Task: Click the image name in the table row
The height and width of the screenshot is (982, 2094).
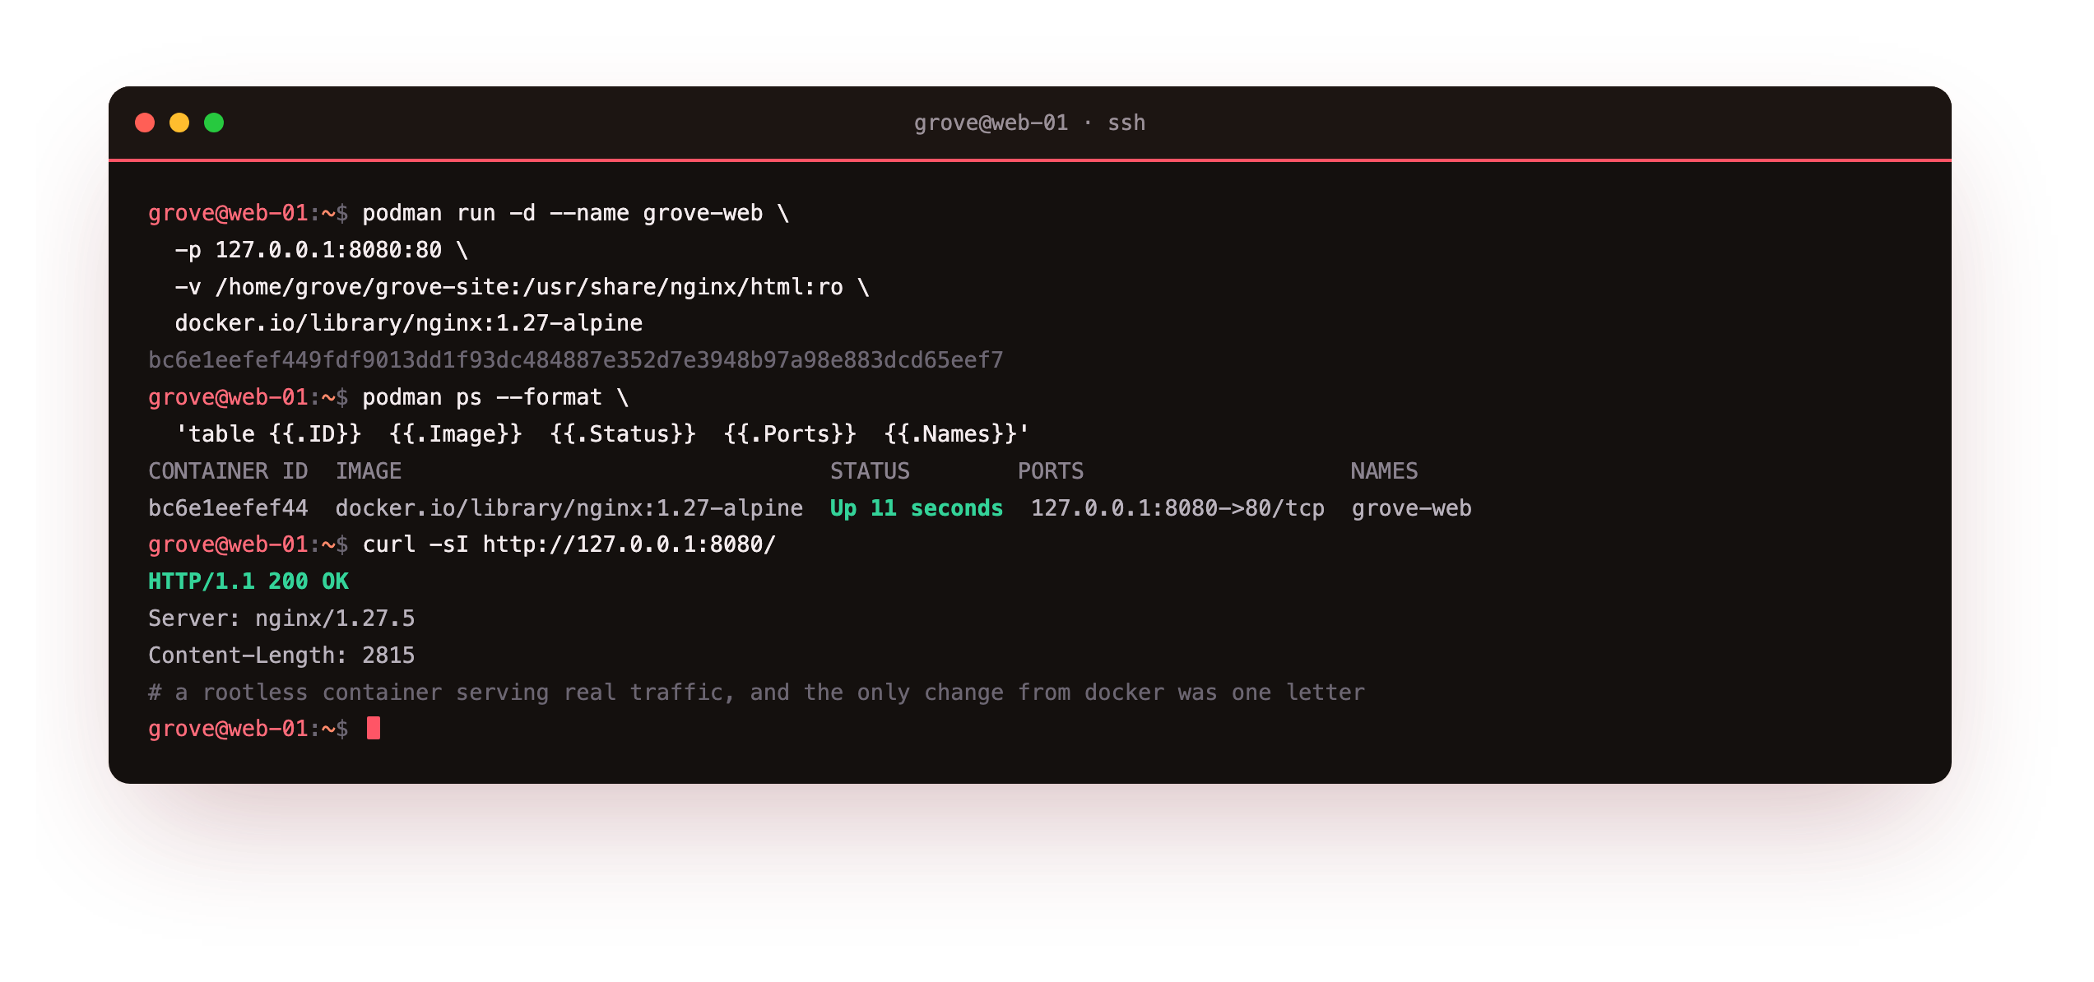Action: pos(569,508)
